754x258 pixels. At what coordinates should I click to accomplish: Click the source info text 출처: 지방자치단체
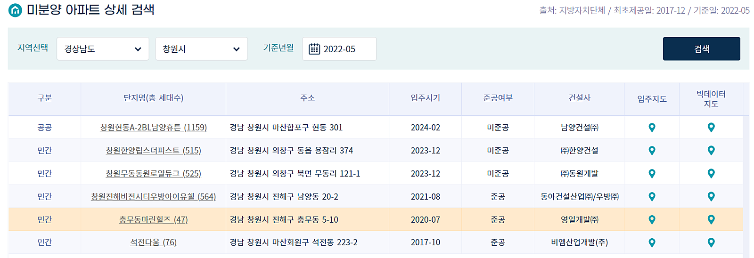coord(572,10)
